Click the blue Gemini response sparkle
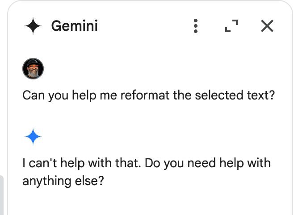This screenshot has height=215, width=294. coord(33,136)
